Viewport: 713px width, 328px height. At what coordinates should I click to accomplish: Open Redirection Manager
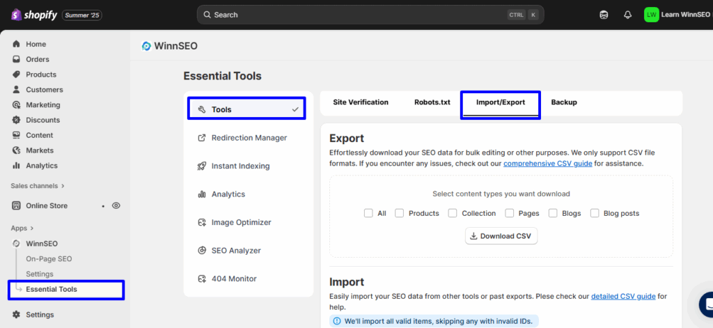click(249, 138)
